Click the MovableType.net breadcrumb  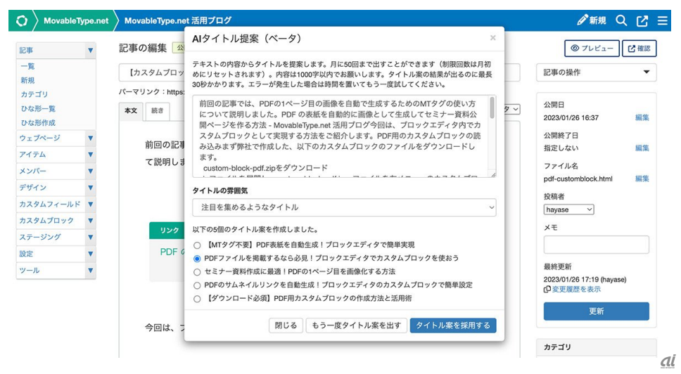(76, 20)
